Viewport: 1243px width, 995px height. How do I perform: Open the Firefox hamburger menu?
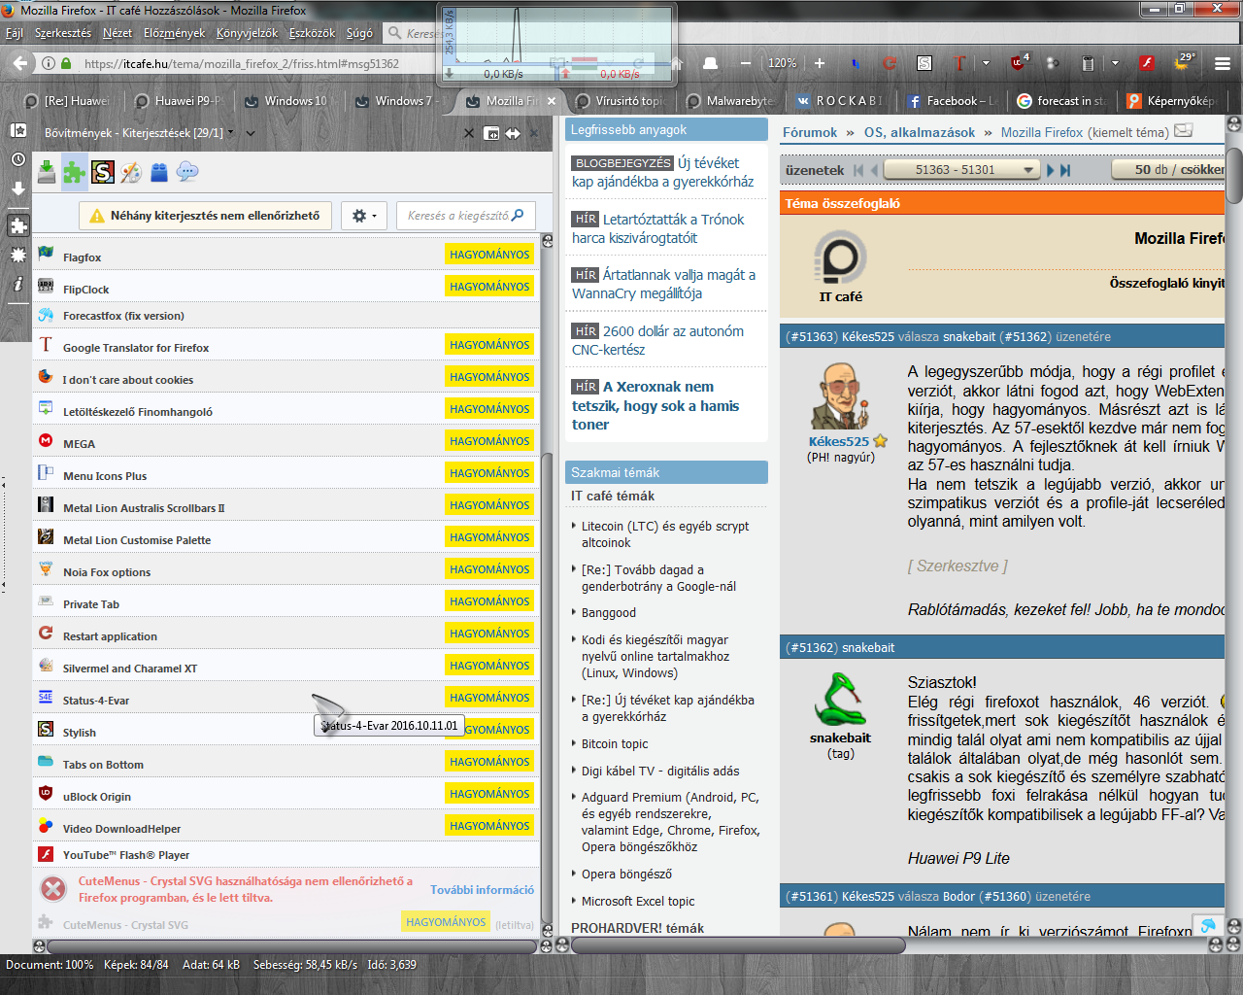(1223, 63)
